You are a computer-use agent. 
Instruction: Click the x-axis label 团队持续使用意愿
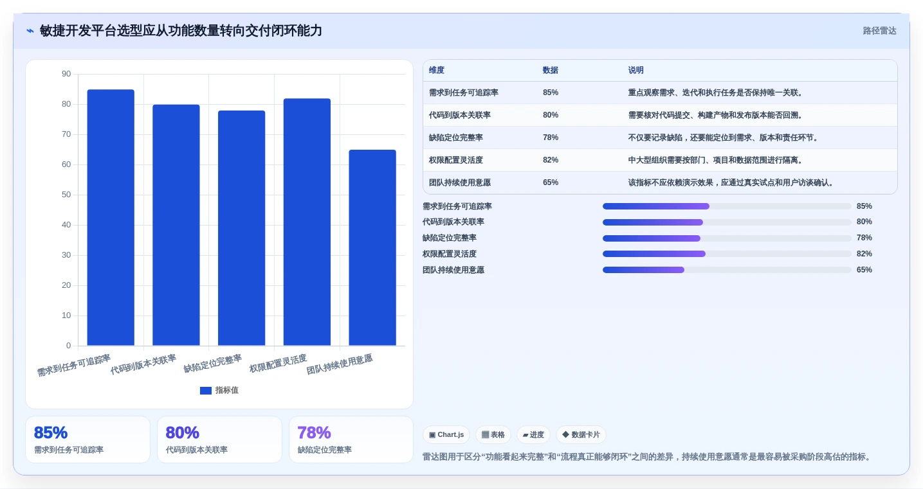click(x=340, y=364)
